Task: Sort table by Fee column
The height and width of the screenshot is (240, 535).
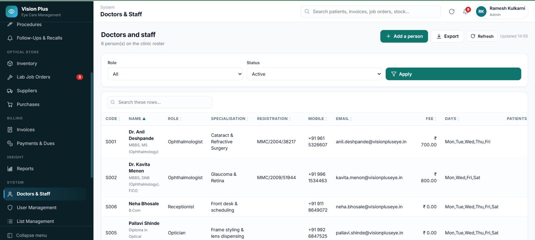Action: pos(431,119)
